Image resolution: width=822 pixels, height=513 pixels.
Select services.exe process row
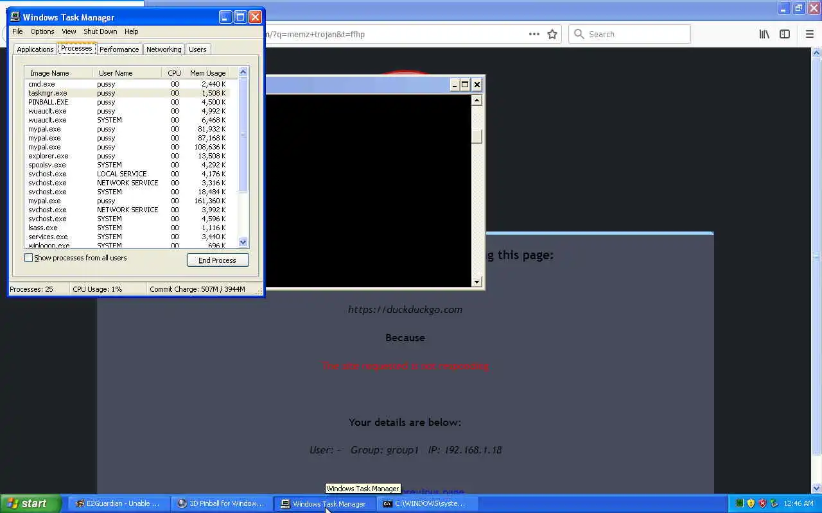point(127,237)
